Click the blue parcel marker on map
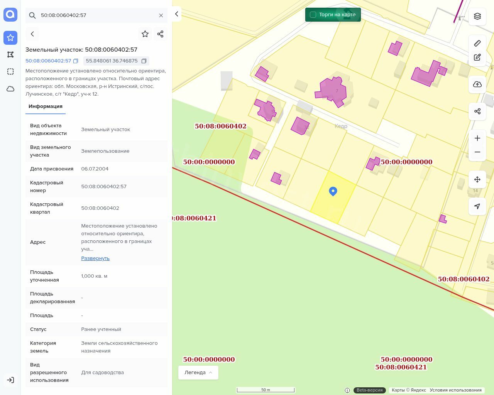 [333, 191]
